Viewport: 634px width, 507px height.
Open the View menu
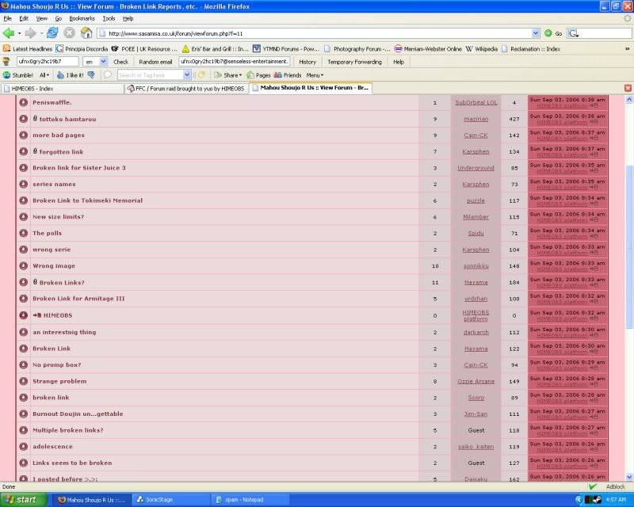pos(42,18)
